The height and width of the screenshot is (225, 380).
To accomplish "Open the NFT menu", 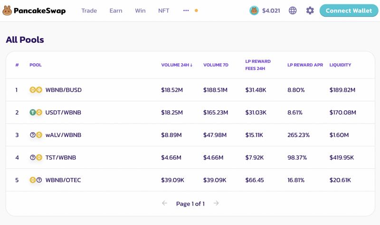I will (x=163, y=10).
